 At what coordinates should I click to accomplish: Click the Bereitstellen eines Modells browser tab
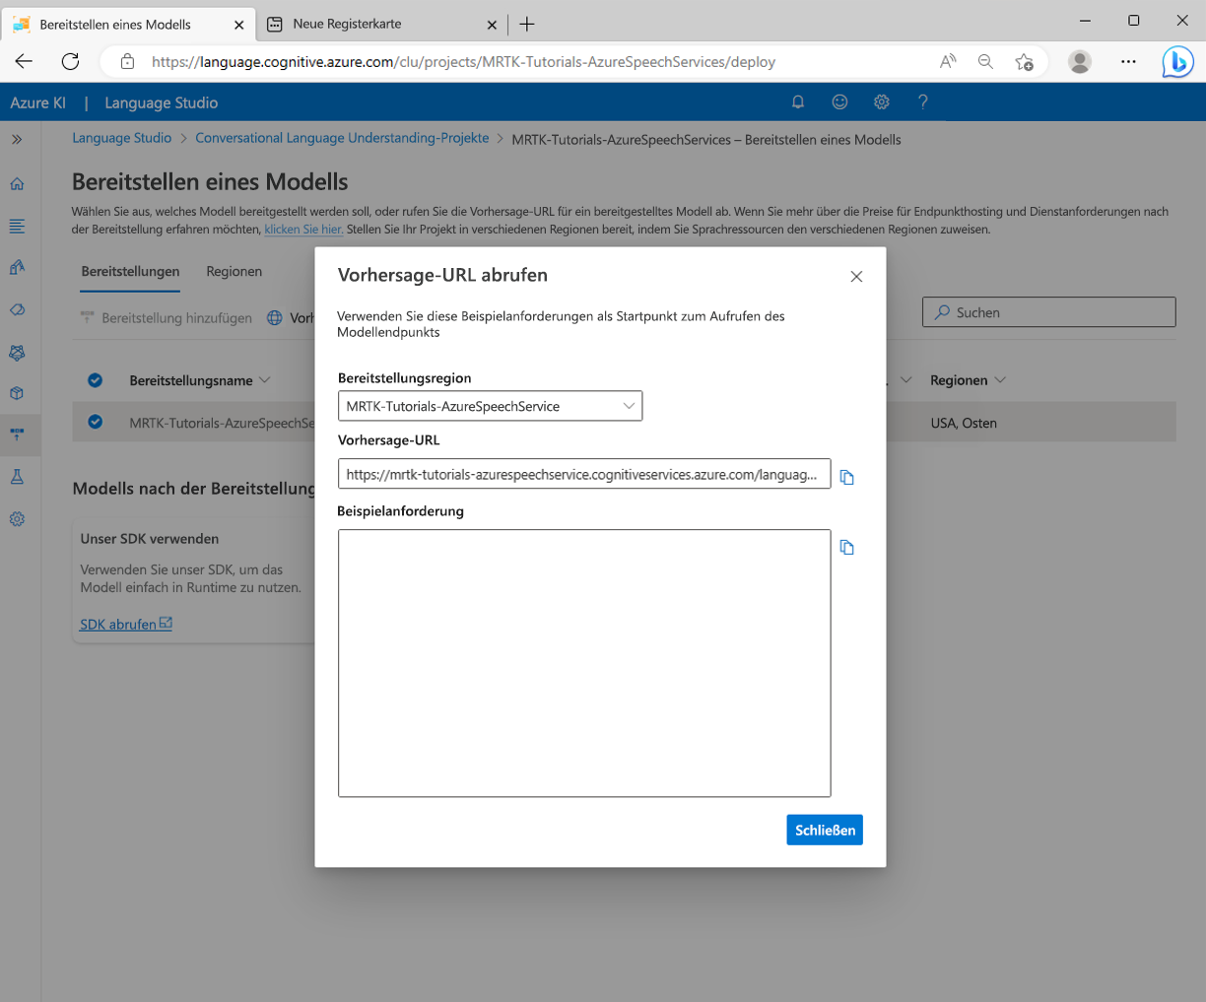pyautogui.click(x=128, y=24)
